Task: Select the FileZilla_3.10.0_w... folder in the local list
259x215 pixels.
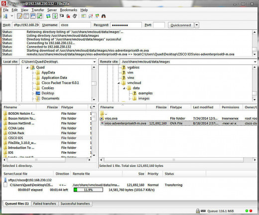Action: click(46, 143)
